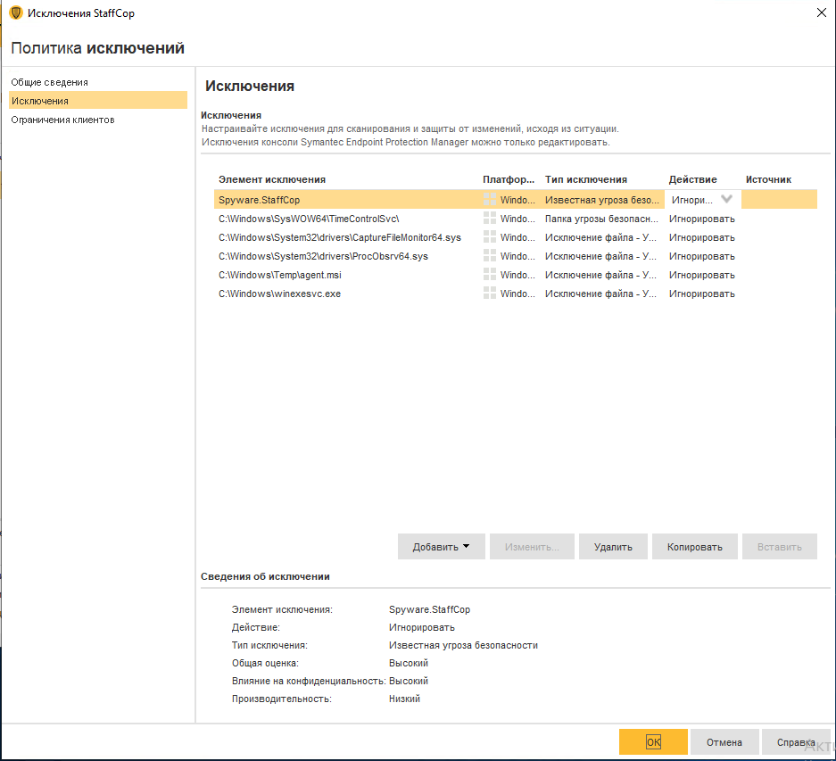
Task: Click the Windows platform icon for CaptureFileMonitor64.sys
Action: coord(489,236)
